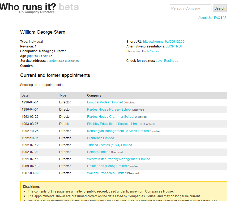Image resolution: width=247 pixels, height=201 pixels.
Task: Open Clanreach Limited company page
Action: (100, 138)
